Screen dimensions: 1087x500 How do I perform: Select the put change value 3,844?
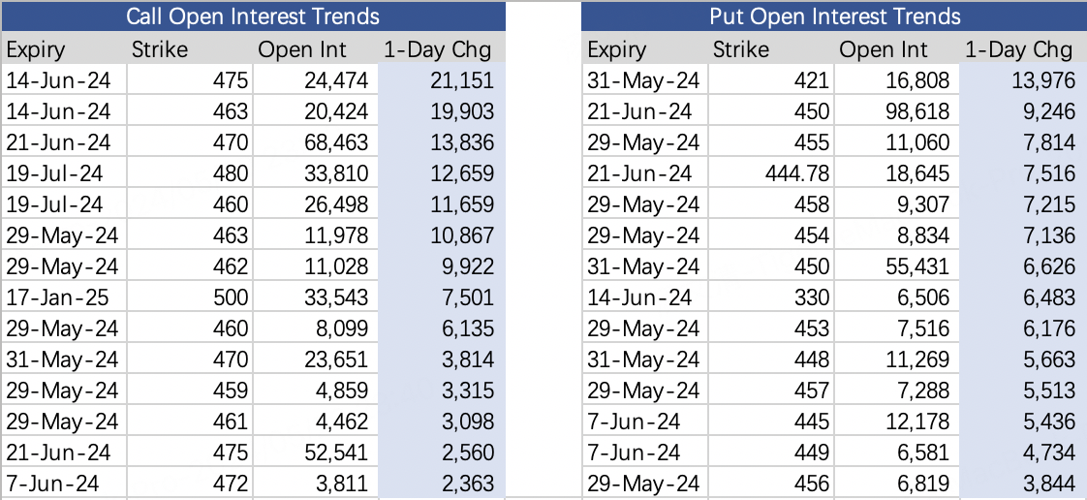coord(1023,484)
